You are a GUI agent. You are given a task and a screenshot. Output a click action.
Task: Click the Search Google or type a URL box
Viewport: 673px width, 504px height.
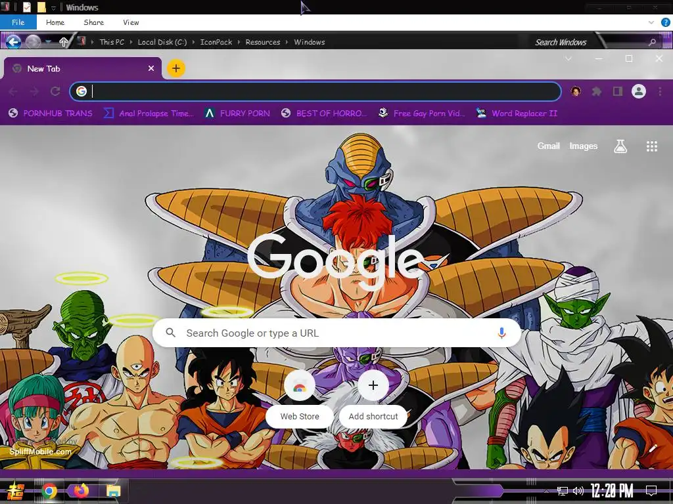[337, 333]
